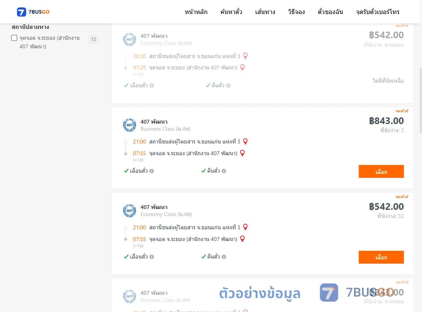Click the ที่นั่งว่าง: 32 seats text
The image size is (422, 312).
click(390, 216)
